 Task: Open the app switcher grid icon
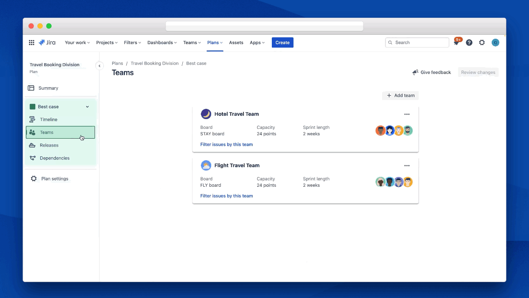click(31, 43)
